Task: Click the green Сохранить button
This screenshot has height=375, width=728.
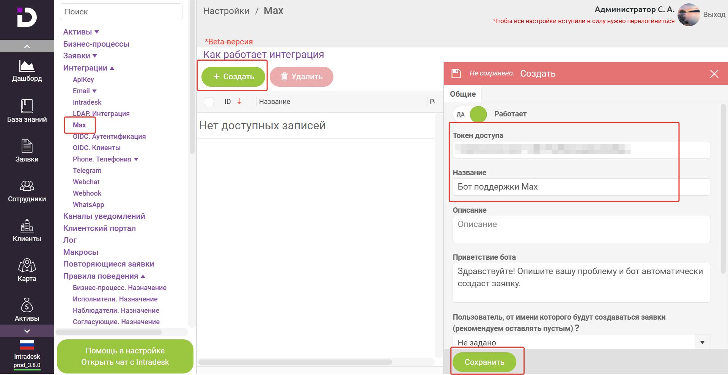Action: point(484,362)
